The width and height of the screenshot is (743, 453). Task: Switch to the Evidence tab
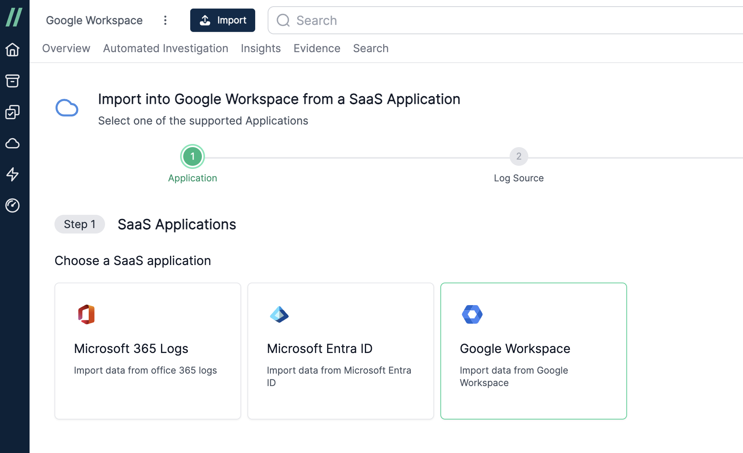317,48
